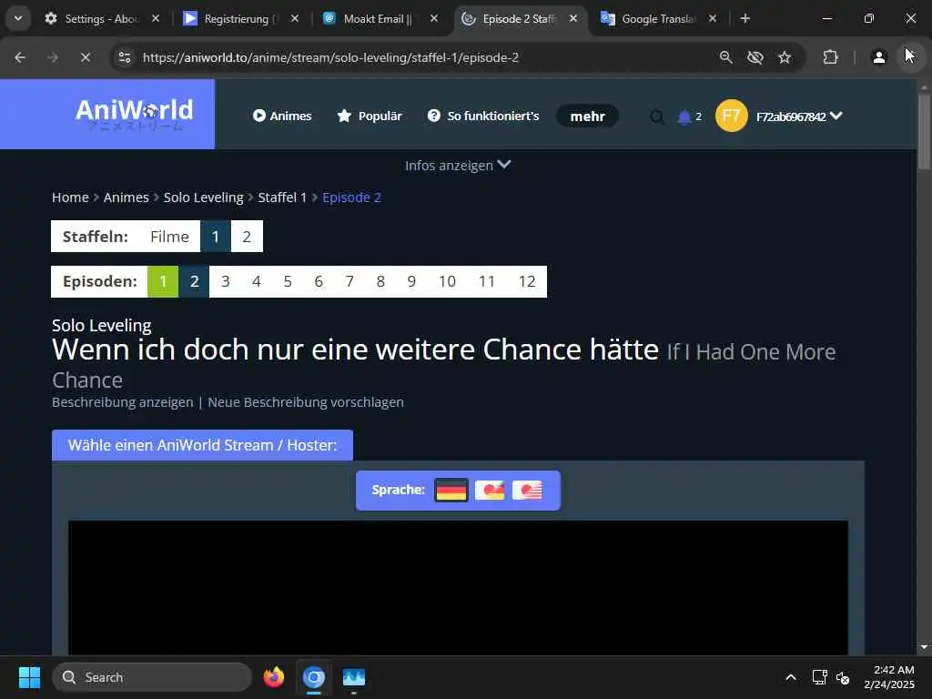Click Neue Beschreibung vorschlagen link

pos(306,402)
